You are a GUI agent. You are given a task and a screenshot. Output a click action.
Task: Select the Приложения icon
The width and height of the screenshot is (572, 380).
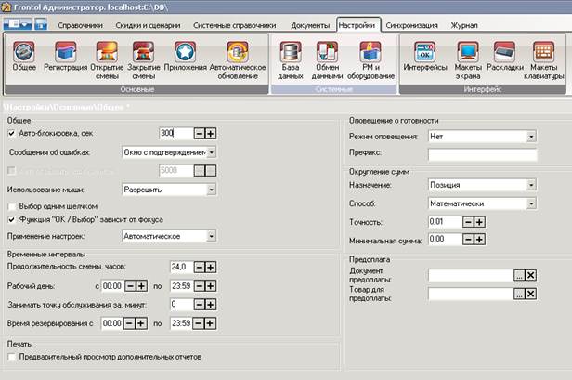pos(184,58)
